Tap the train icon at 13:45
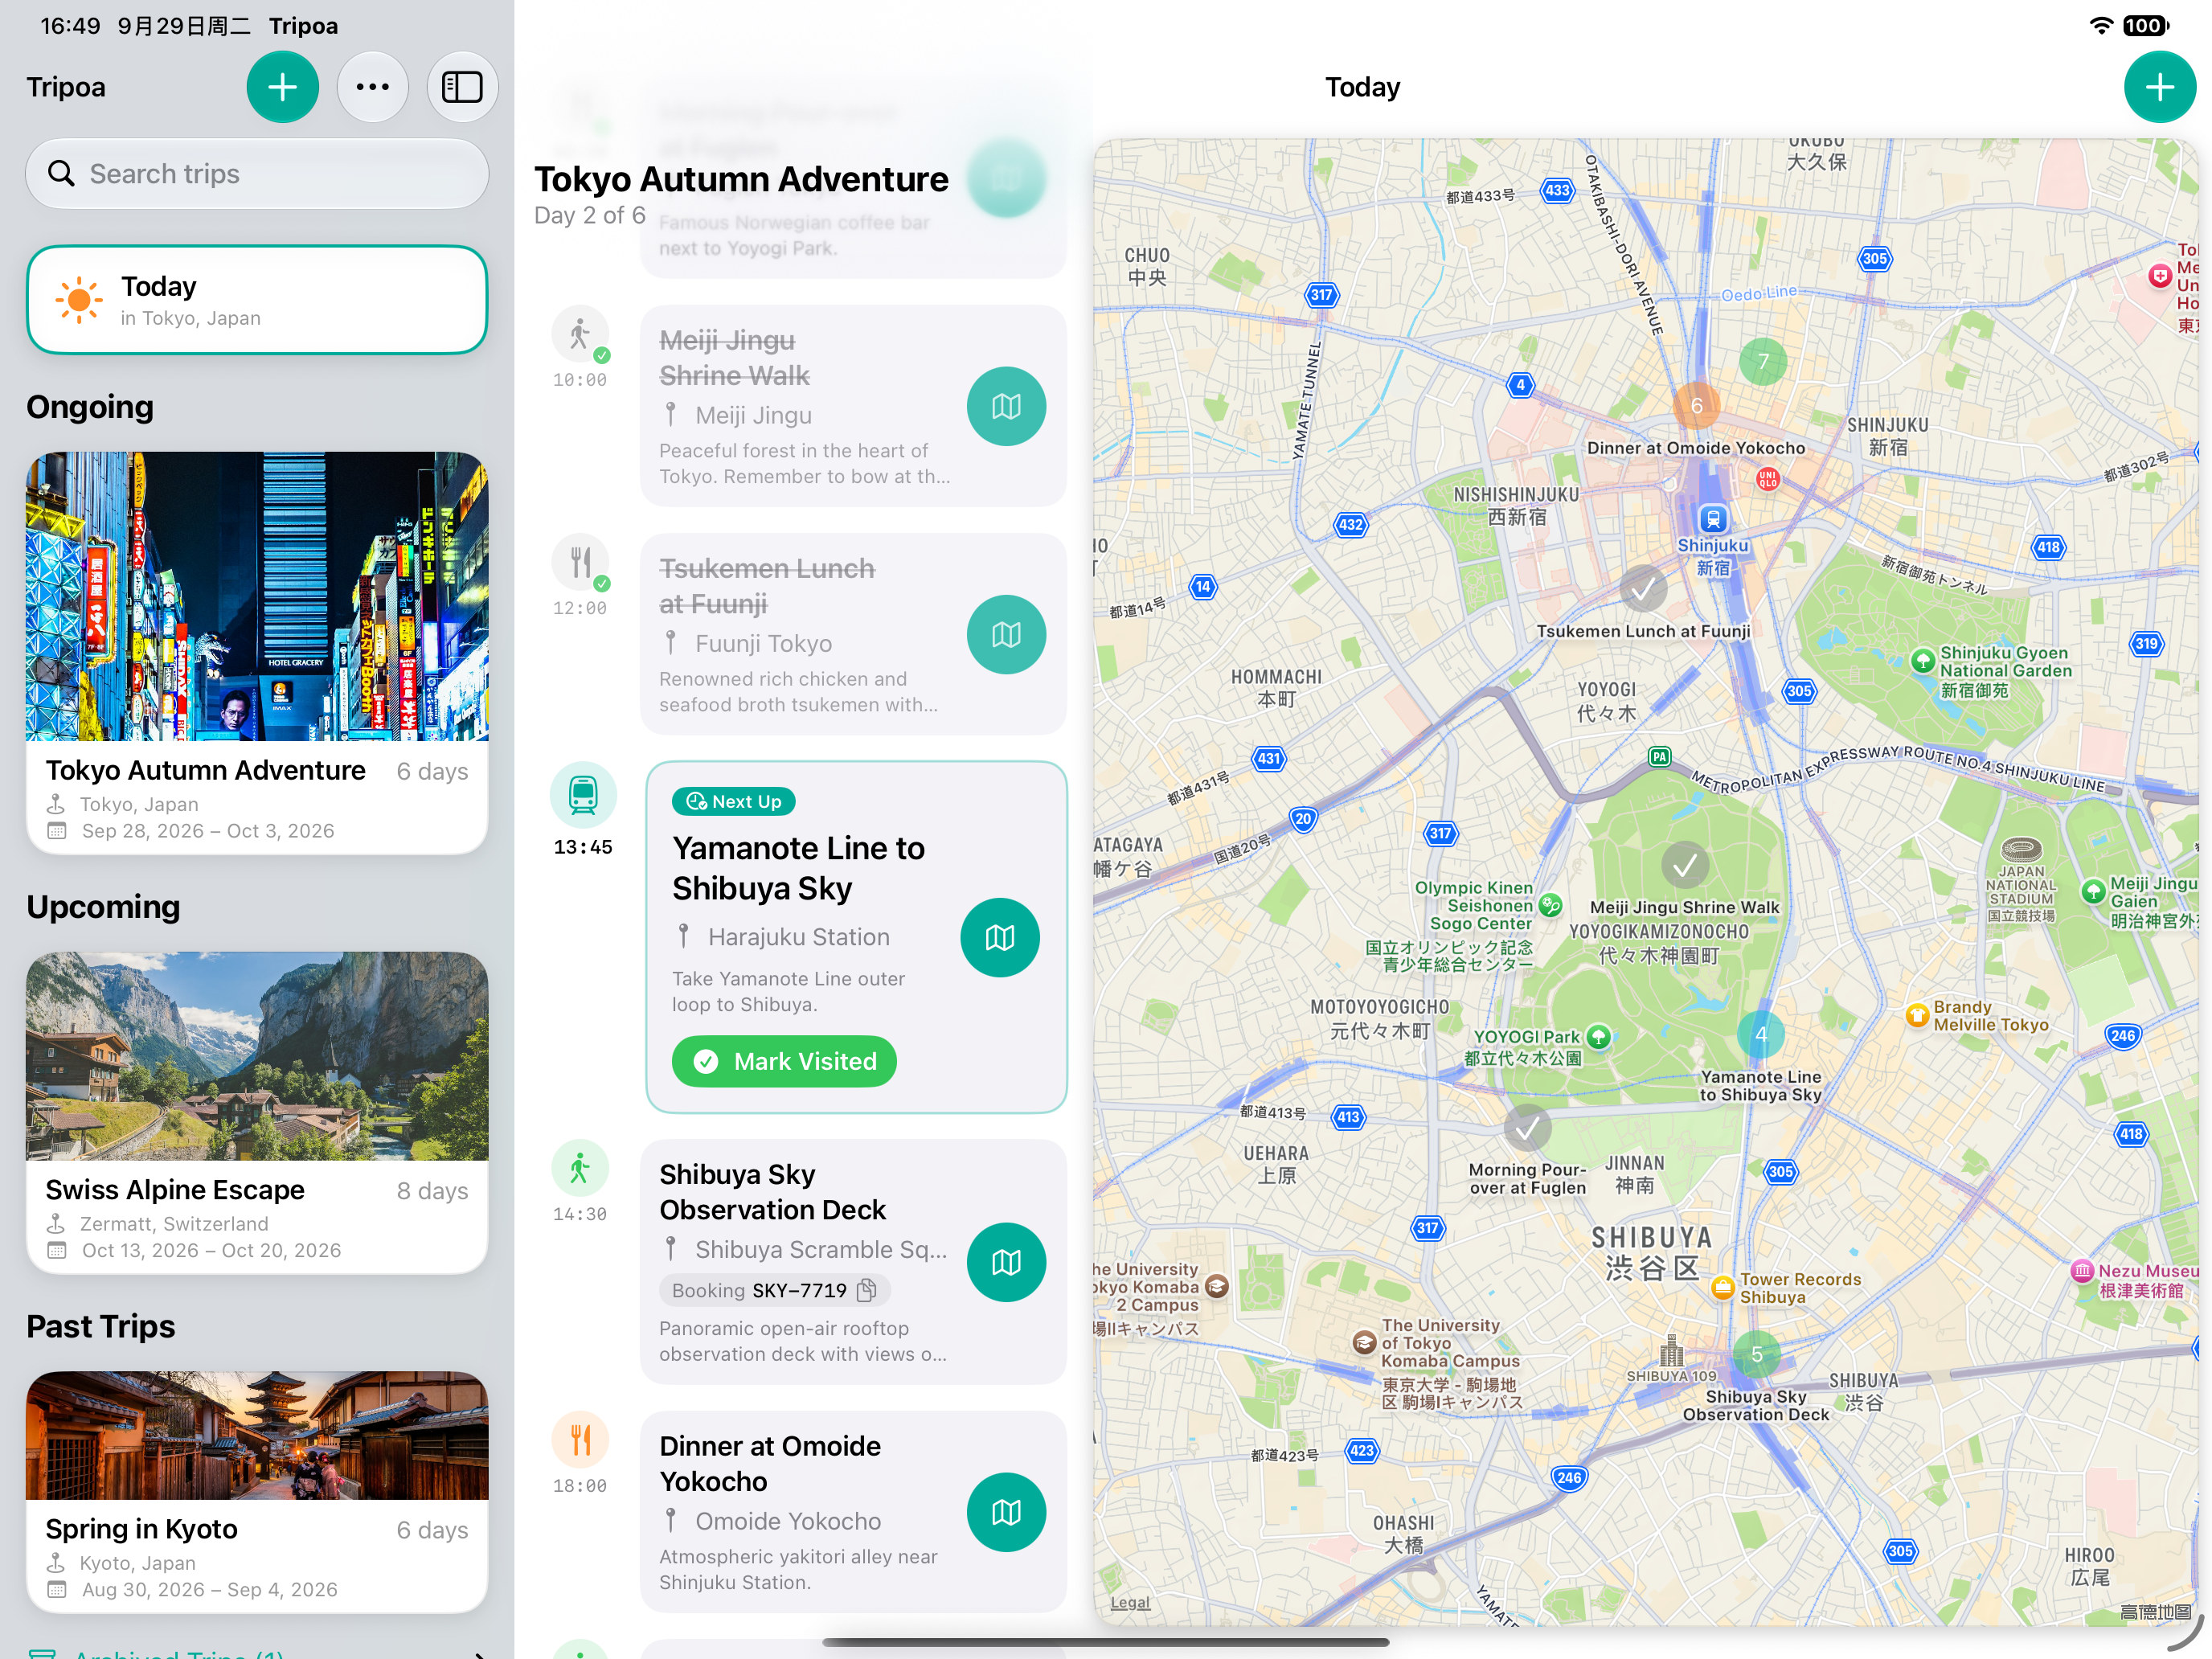Image resolution: width=2212 pixels, height=1659 pixels. click(583, 795)
